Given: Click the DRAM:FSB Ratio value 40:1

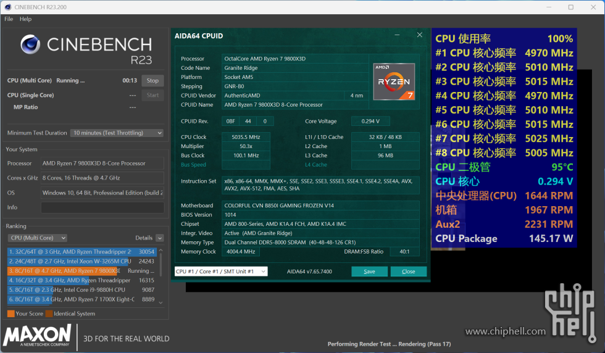Looking at the screenshot, I should pos(404,252).
